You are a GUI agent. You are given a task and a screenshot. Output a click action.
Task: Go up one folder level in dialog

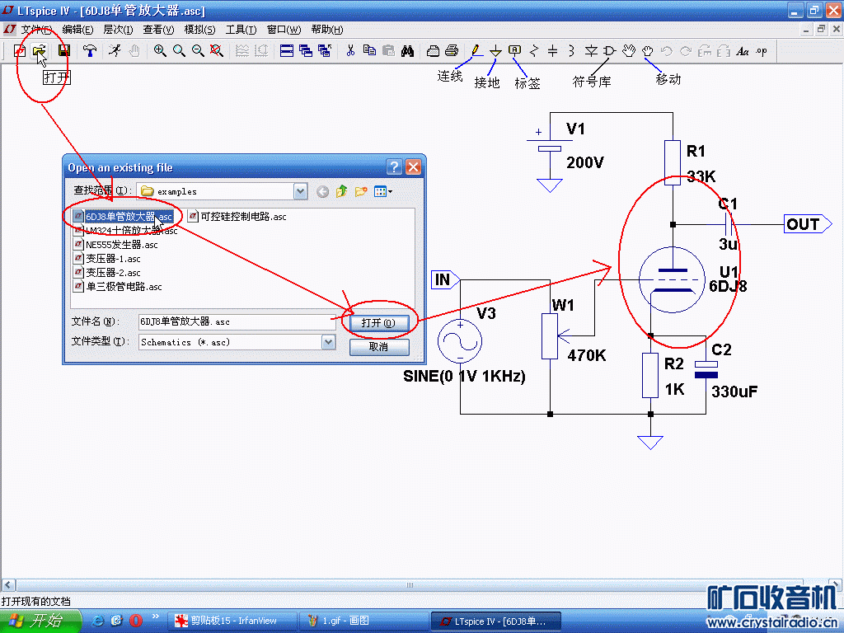point(342,191)
